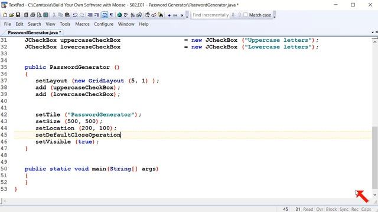The image size is (378, 212).
Task: Save file with the floppy disk icon
Action: (18, 15)
